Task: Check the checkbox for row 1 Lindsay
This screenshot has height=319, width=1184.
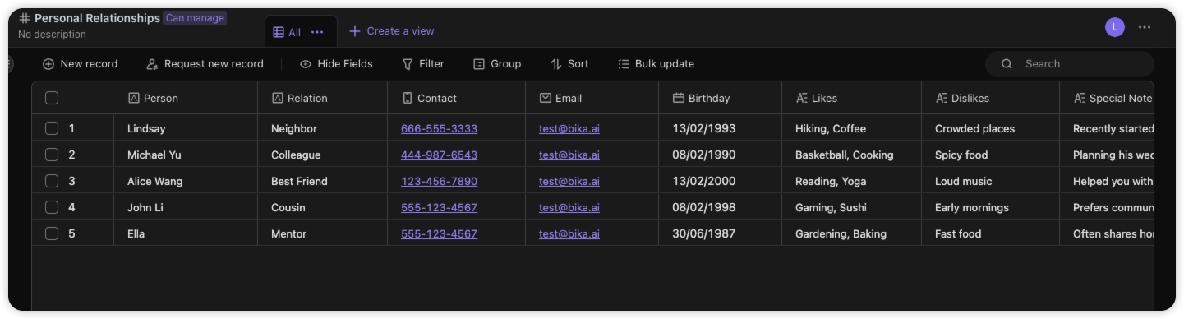Action: tap(52, 128)
